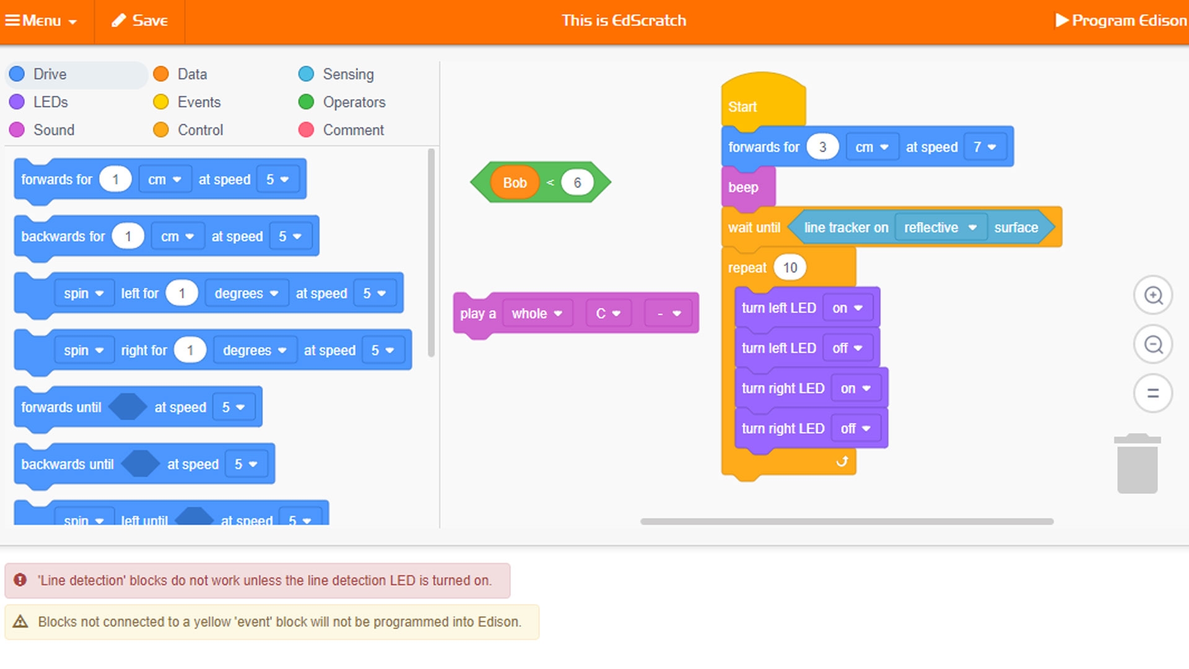Open the speed dropdown in the spin right block
1189x669 pixels.
pyautogui.click(x=382, y=350)
